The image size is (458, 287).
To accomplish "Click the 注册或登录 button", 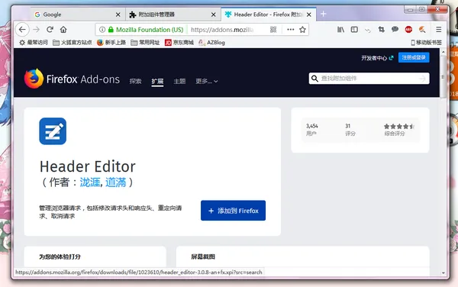I will point(414,57).
